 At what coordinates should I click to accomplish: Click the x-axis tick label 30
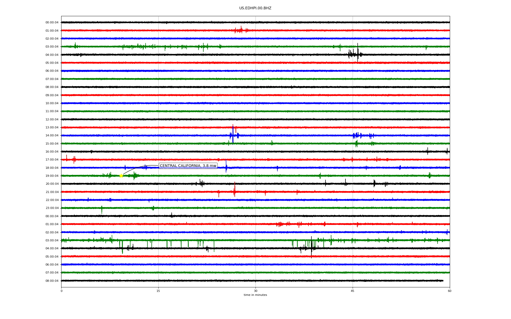[256, 291]
